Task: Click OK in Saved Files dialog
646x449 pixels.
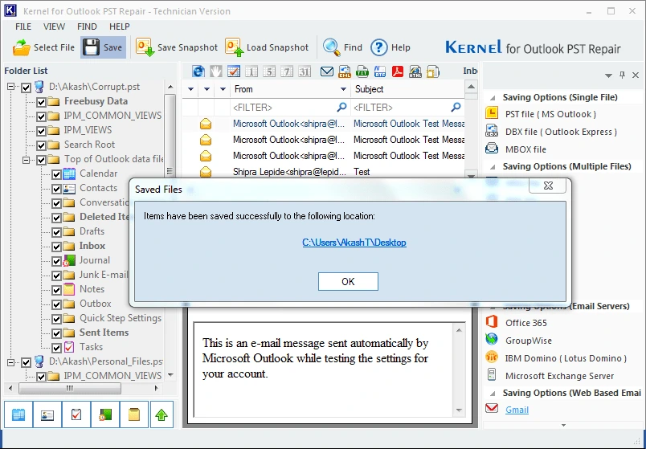Action: pos(348,281)
